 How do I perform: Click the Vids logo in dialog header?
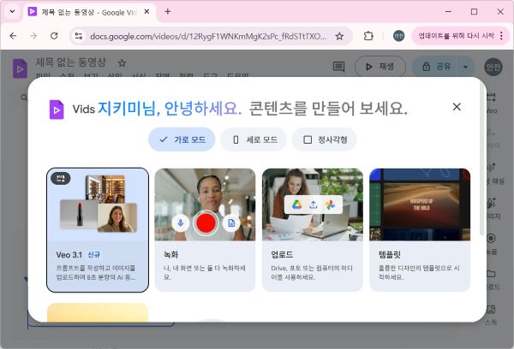[57, 109]
